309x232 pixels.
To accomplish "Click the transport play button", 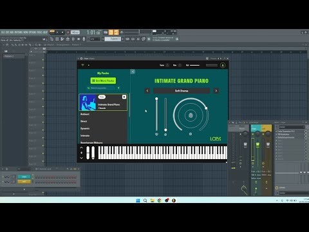I will pyautogui.click(x=57, y=32).
